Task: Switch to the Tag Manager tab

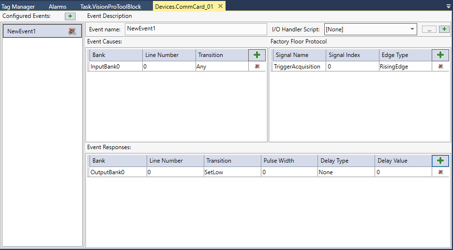Action: tap(18, 7)
